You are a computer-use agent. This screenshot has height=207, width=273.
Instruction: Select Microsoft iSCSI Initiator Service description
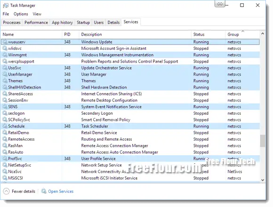109,178
